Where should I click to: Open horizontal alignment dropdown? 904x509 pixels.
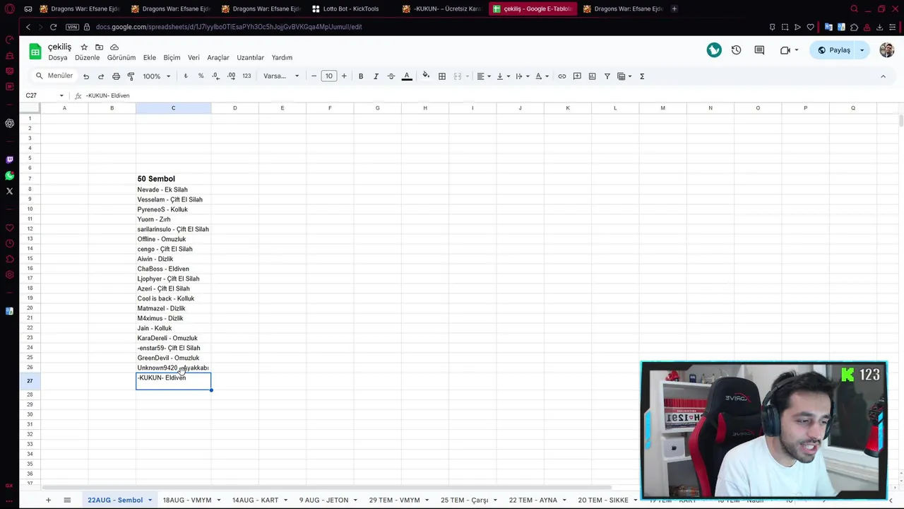click(483, 76)
